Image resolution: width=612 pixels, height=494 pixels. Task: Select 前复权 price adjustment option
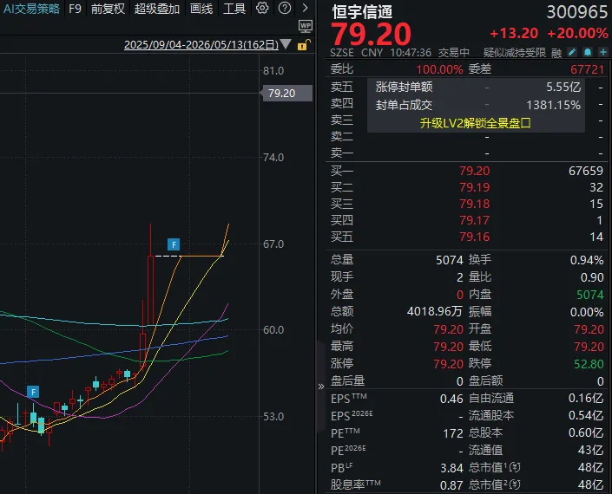coord(108,9)
